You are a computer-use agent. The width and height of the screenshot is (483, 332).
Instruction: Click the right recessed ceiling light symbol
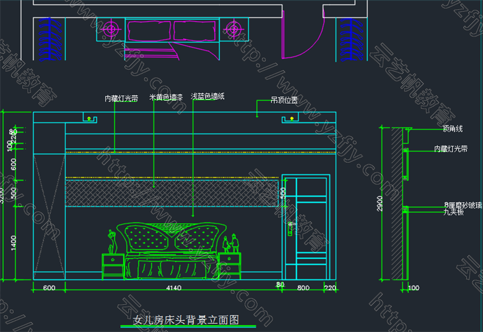[291, 119]
